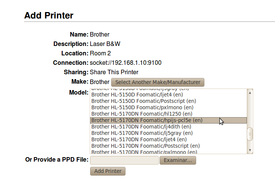
Task: Click model list scroll up arrow
Action: coord(250,92)
